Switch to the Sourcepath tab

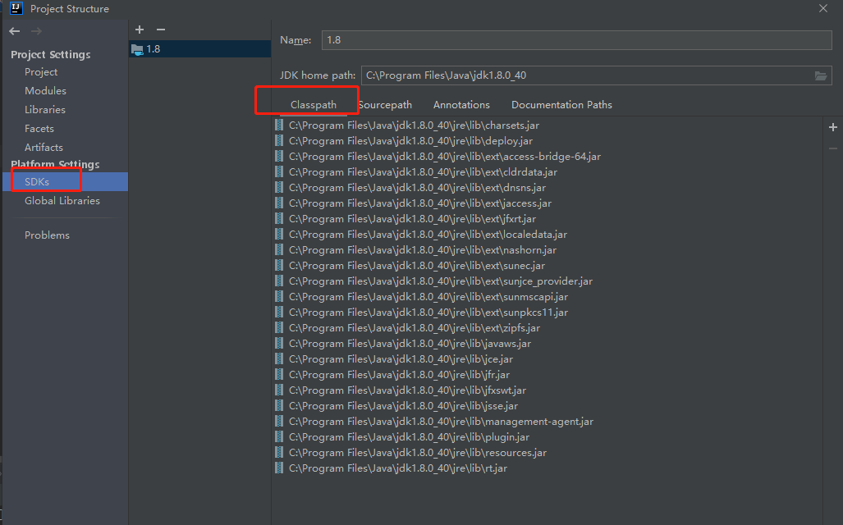(x=384, y=104)
